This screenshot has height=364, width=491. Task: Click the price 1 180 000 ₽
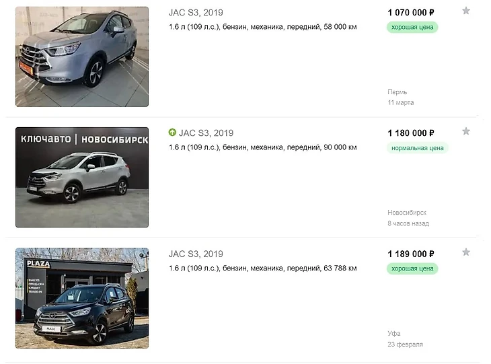[411, 133]
